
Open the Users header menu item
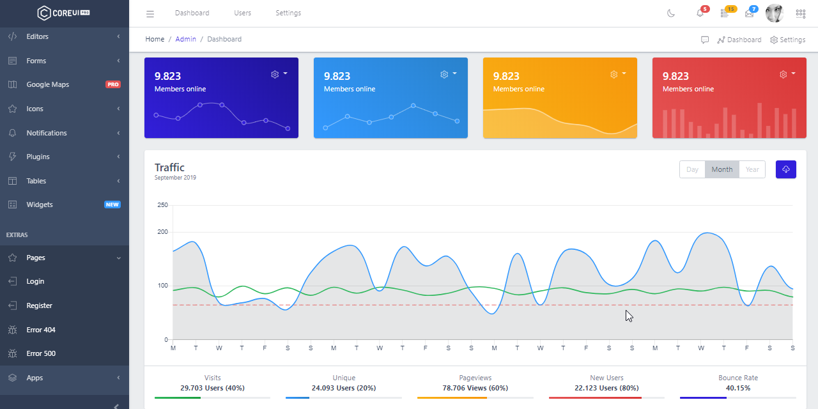coord(243,13)
